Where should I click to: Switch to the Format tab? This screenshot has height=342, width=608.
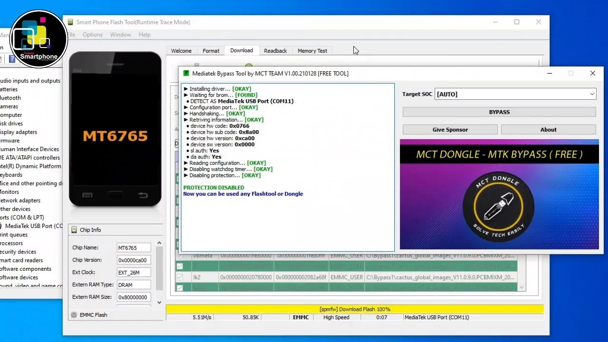point(211,51)
